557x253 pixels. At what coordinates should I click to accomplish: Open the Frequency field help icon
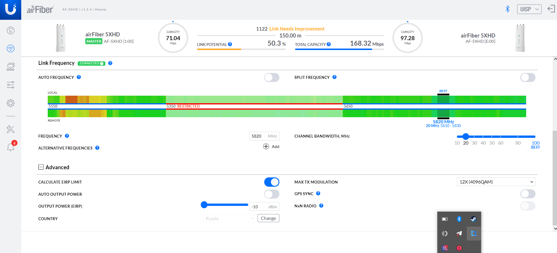[67, 136]
